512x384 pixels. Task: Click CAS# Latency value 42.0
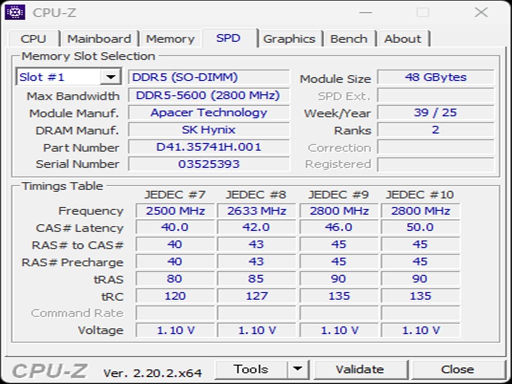[x=256, y=227]
